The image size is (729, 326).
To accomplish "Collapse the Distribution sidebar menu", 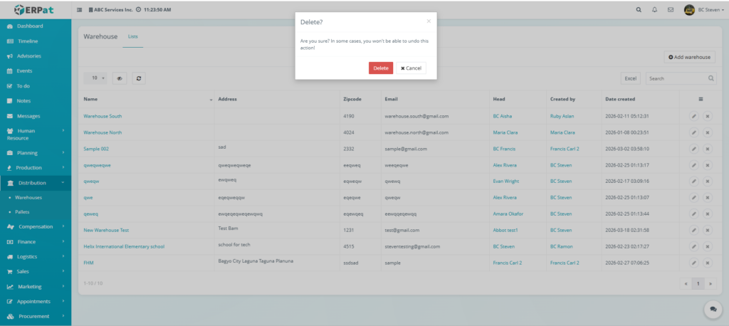I will point(36,183).
